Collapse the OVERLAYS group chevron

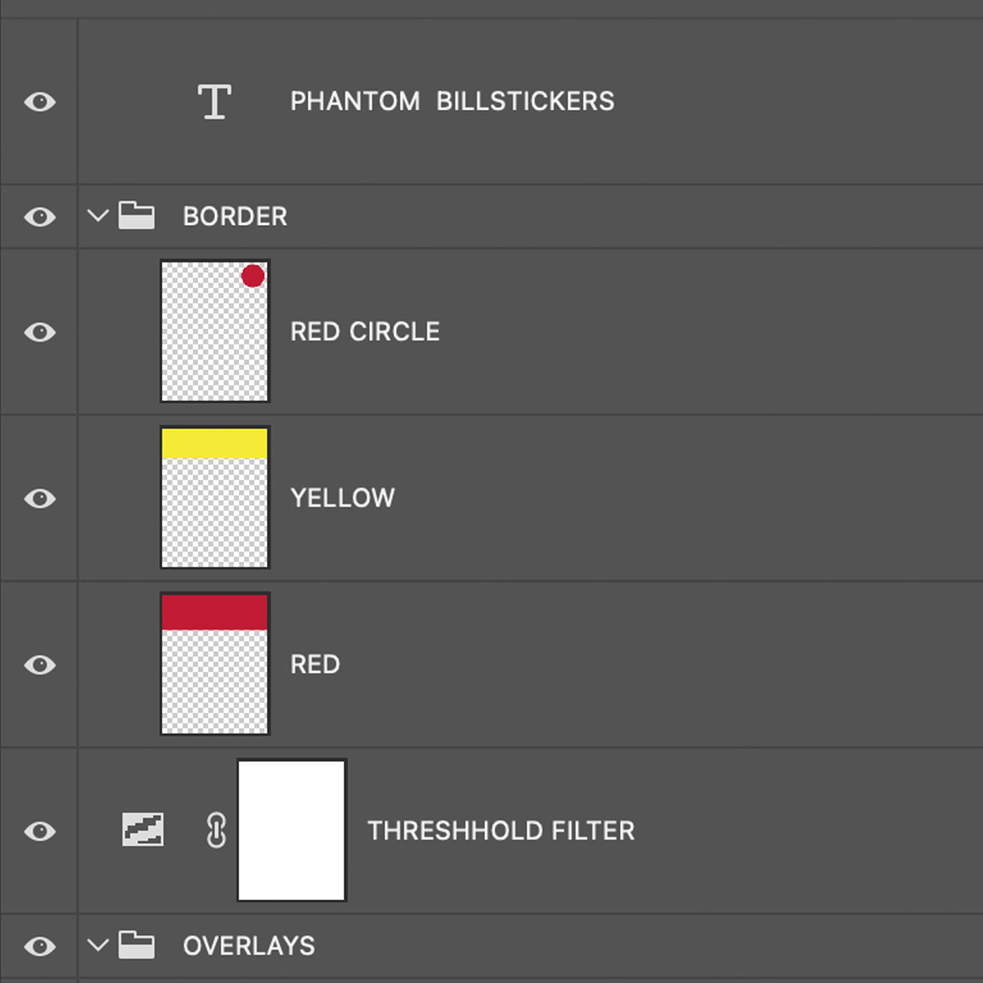pos(98,945)
